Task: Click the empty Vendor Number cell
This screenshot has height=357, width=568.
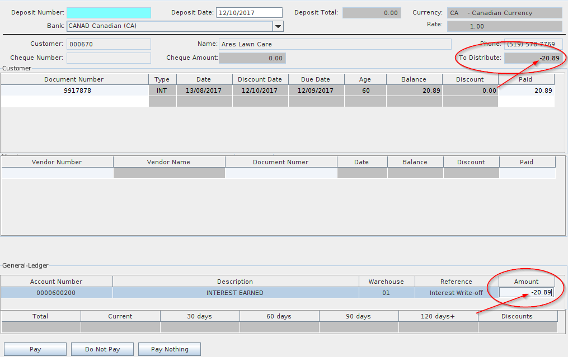Action: pos(57,173)
